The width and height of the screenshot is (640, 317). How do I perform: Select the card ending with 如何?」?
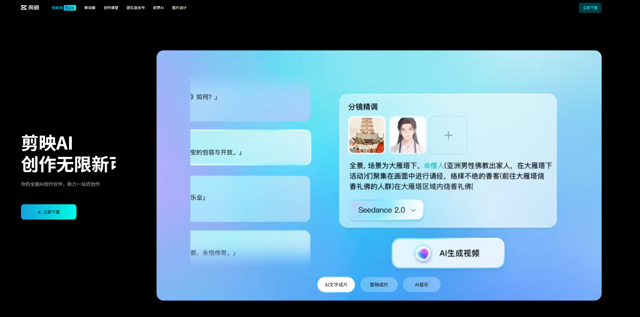tap(250, 98)
